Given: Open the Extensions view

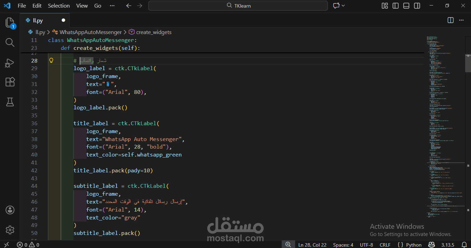Looking at the screenshot, I should [x=10, y=82].
